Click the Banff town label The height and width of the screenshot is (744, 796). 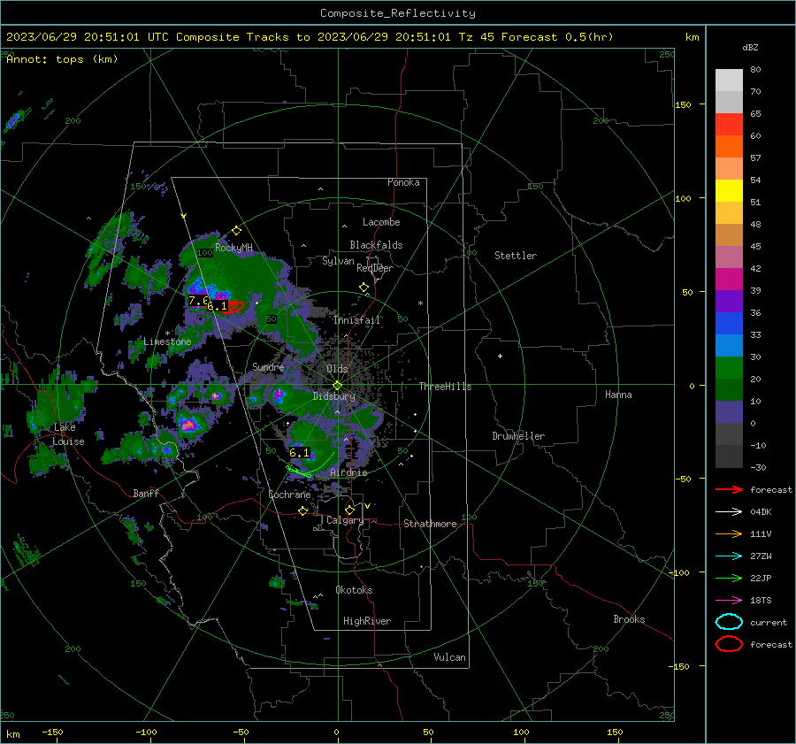tap(146, 493)
